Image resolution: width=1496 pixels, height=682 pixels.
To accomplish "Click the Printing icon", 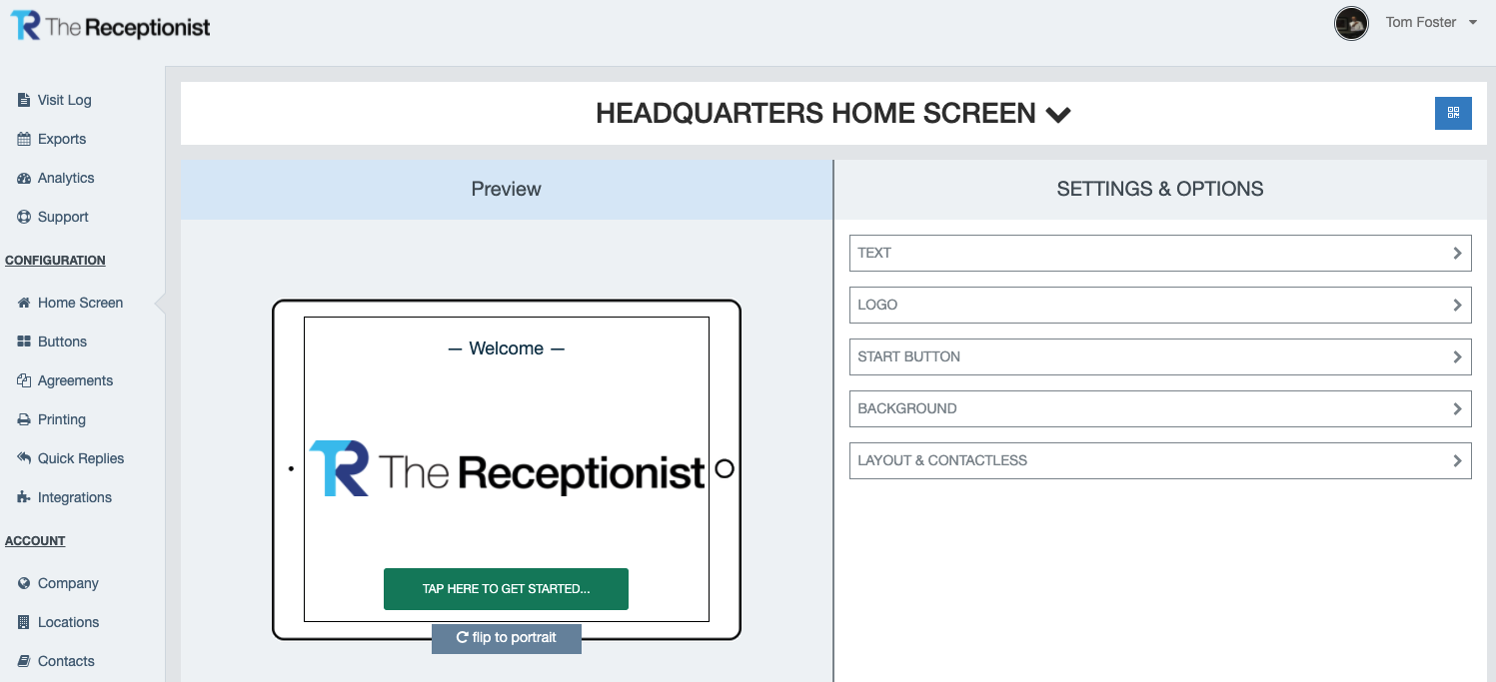I will point(22,419).
